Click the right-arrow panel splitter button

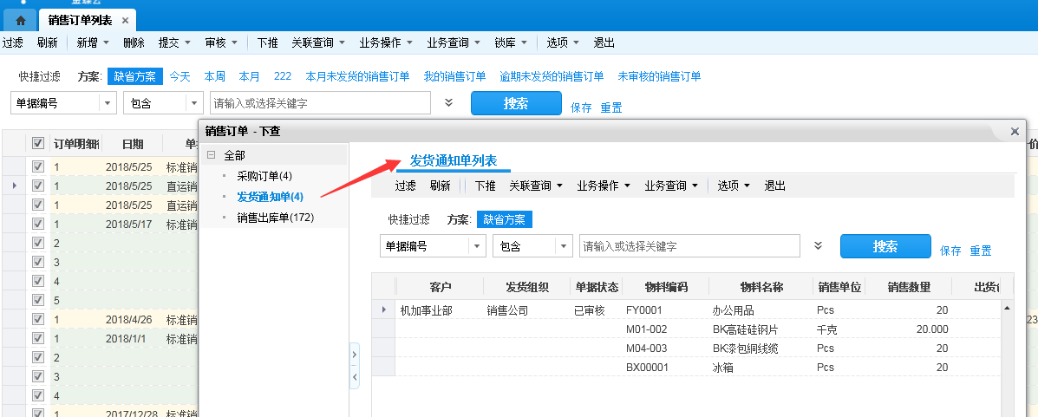click(354, 354)
